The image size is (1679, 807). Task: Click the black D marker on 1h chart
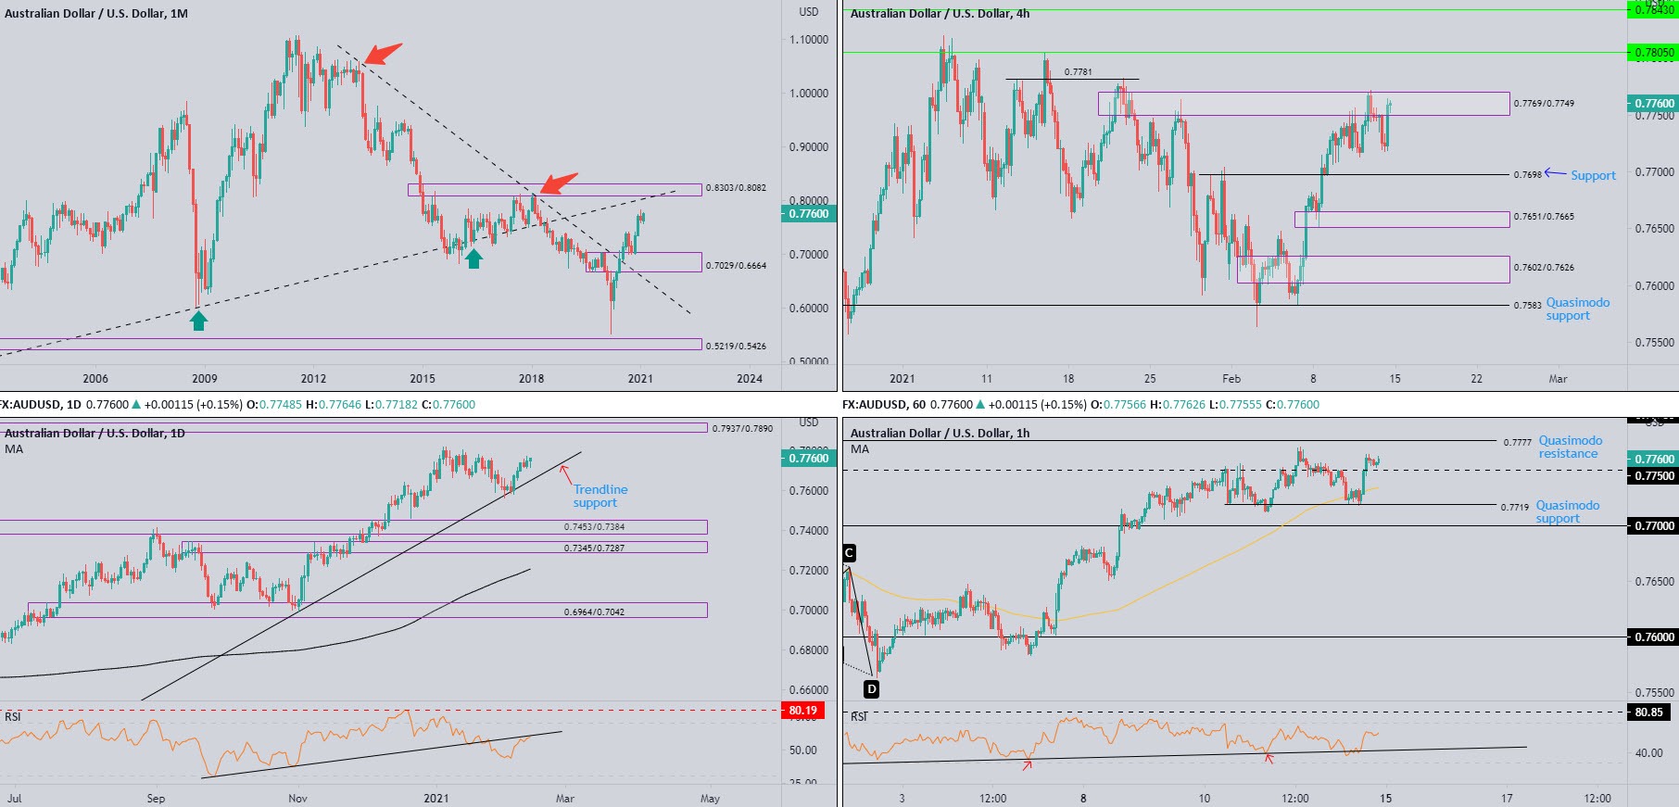(871, 688)
